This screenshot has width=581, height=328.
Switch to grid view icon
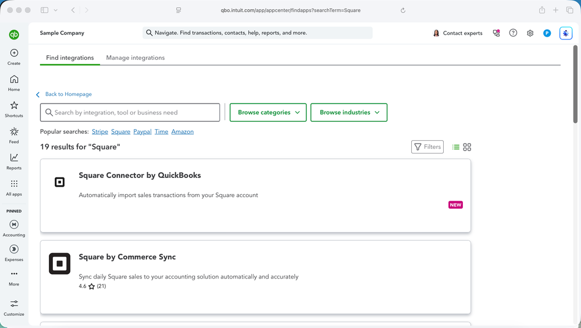pos(467,147)
